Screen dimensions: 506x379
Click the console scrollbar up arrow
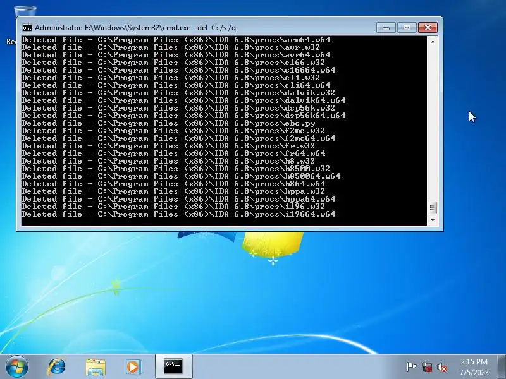pos(433,42)
